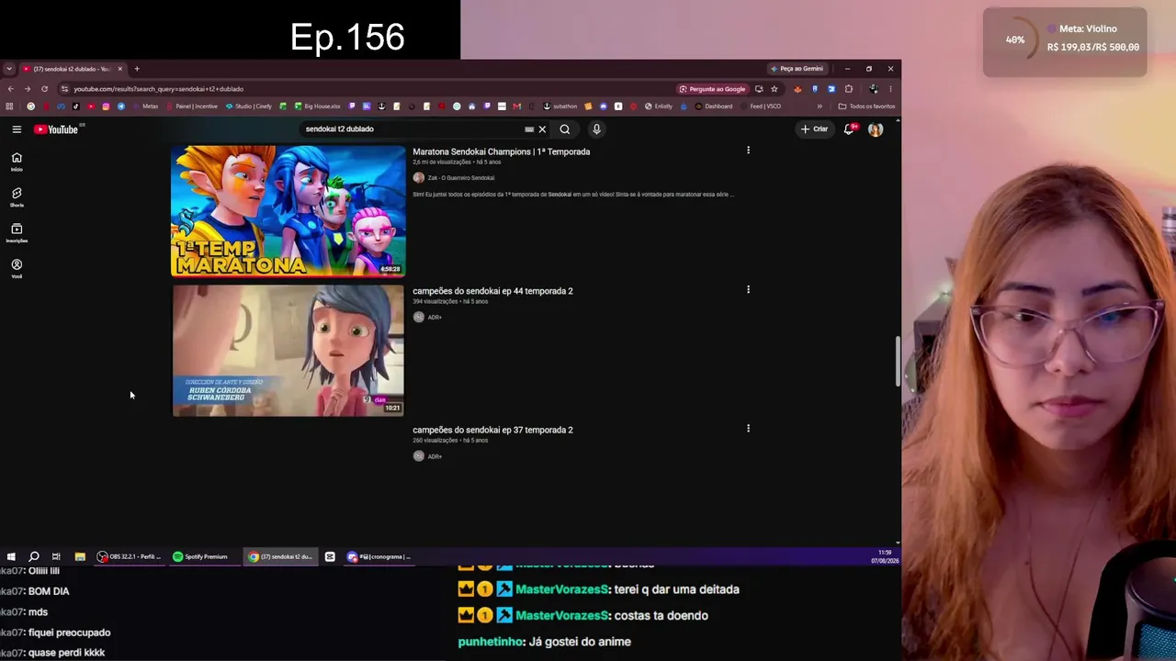Reload the page in Chrome

(x=44, y=89)
